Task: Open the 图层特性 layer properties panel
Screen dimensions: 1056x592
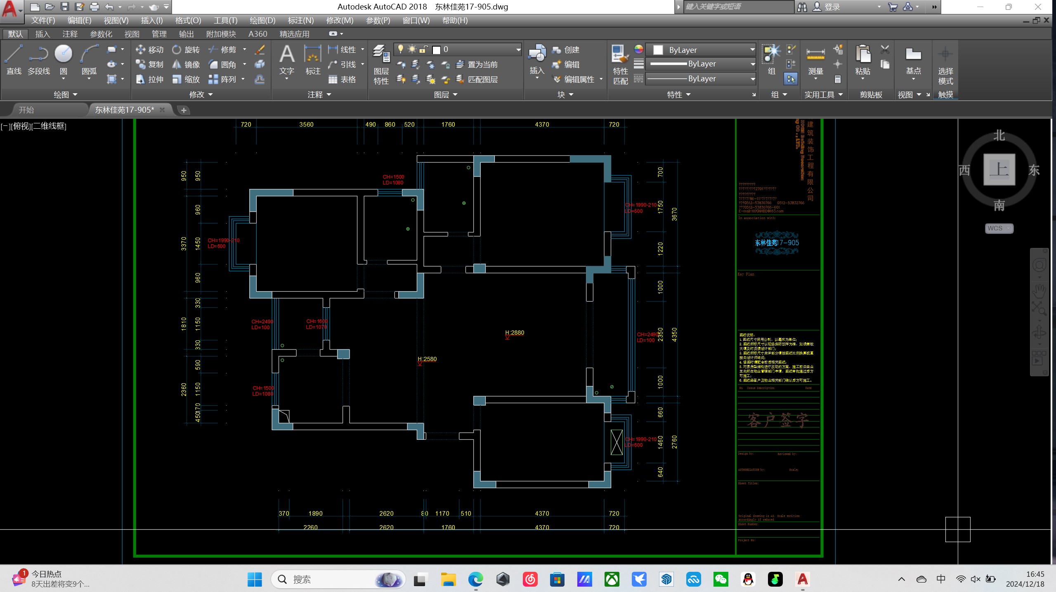Action: (381, 64)
